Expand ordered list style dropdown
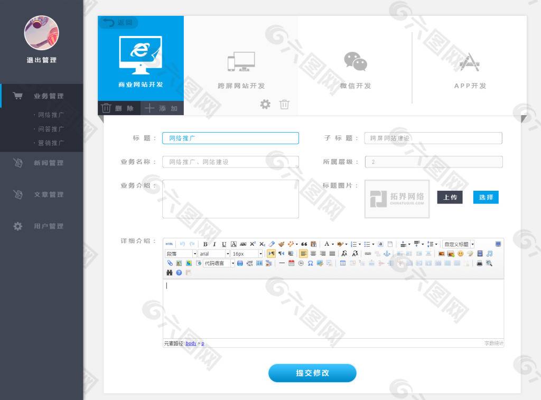541x400 pixels. pos(360,244)
